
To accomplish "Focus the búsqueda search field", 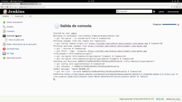I will 134,11.
